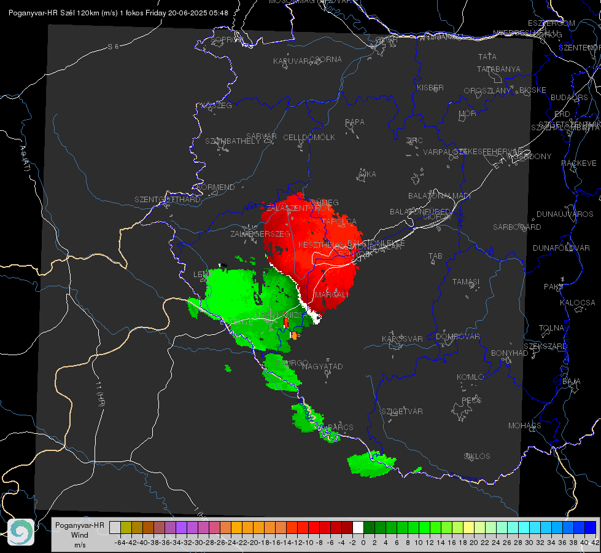Click the KAPOSVÁR city label
The height and width of the screenshot is (553, 601).
click(402, 339)
